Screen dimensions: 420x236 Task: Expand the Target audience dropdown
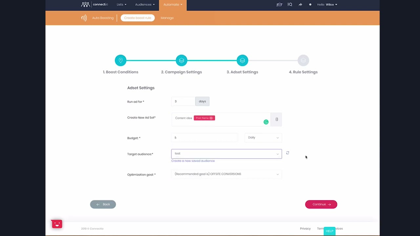coord(226,154)
